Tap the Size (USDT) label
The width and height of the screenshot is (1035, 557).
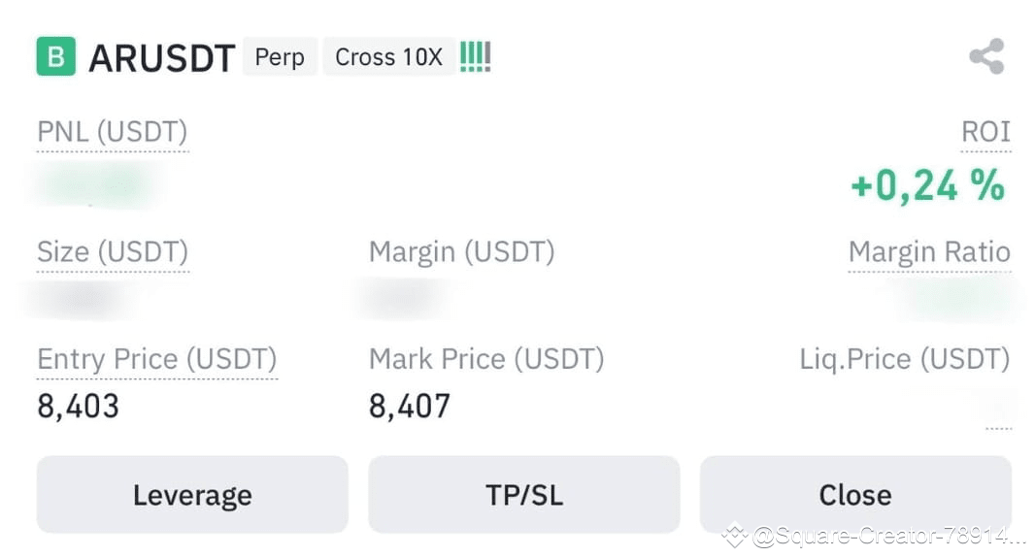click(113, 251)
